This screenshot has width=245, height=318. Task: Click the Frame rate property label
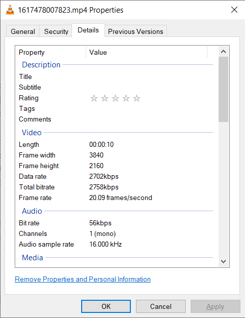coord(35,197)
